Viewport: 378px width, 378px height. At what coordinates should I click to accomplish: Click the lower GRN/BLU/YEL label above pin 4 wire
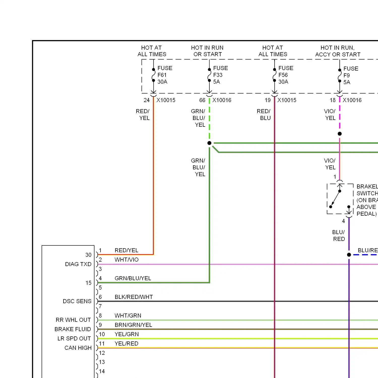[198, 167]
